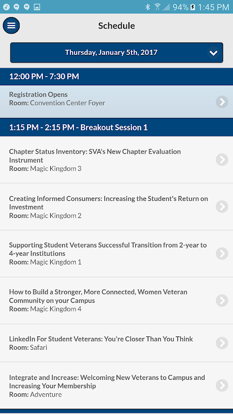Select the Registration Opens schedule entry

(x=116, y=101)
